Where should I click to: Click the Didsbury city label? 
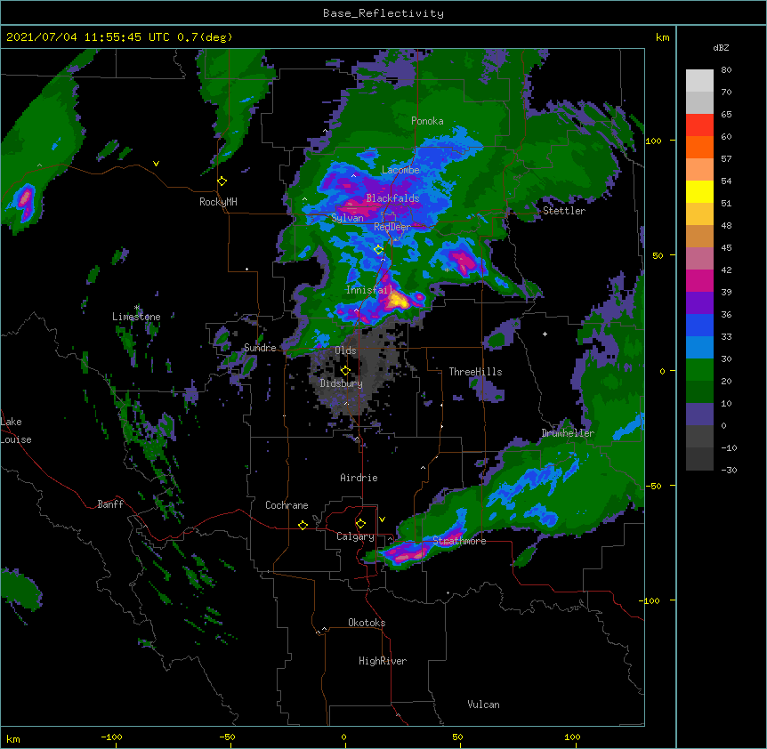pyautogui.click(x=342, y=383)
